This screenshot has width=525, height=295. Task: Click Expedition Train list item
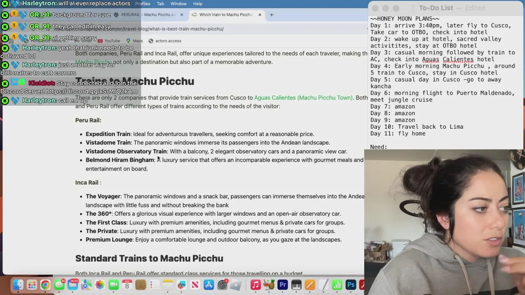[x=200, y=134]
